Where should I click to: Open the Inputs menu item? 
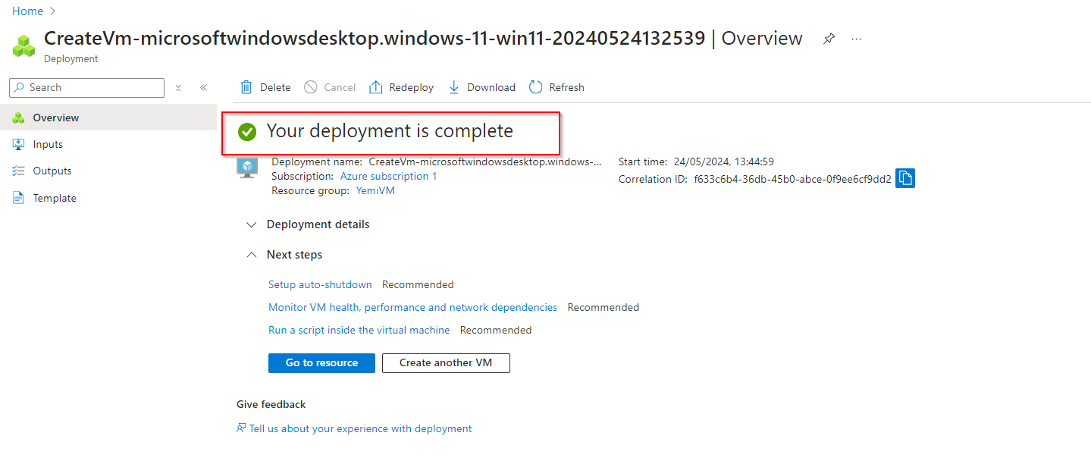[47, 144]
